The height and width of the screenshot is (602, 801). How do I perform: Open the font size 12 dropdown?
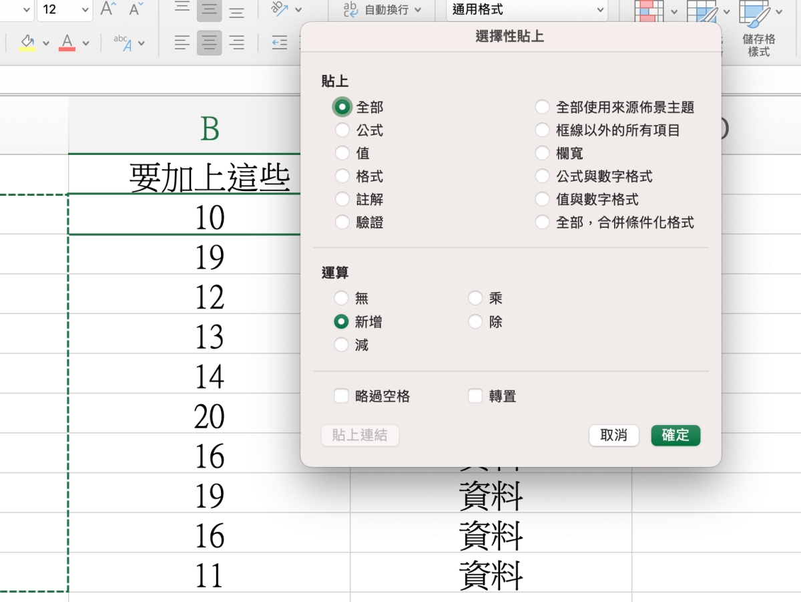(85, 10)
